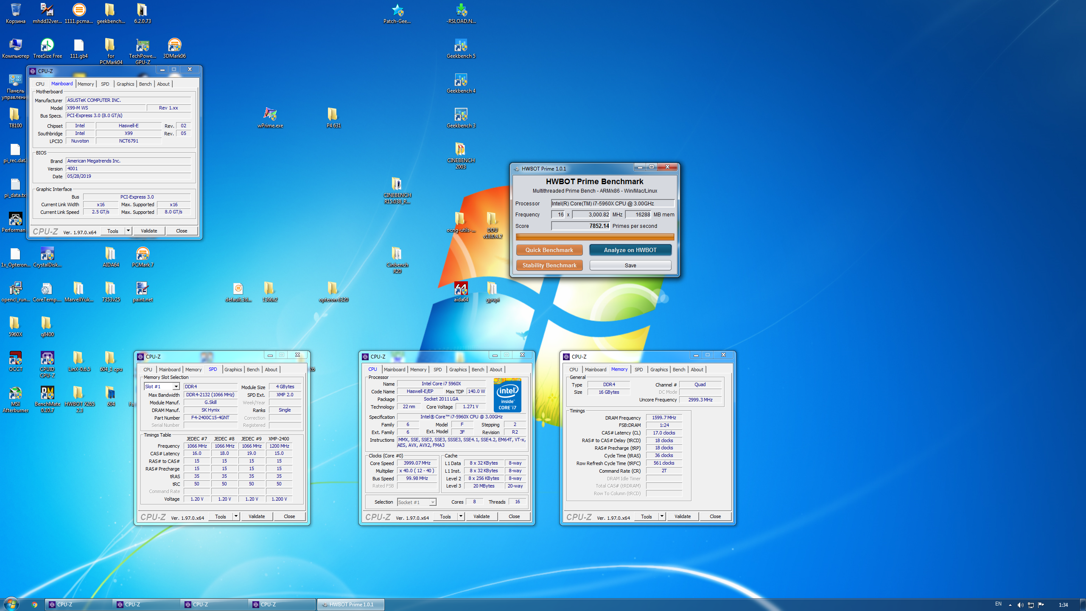Launch the 3DMark06 desktop icon
Image resolution: width=1086 pixels, height=611 pixels.
(174, 48)
